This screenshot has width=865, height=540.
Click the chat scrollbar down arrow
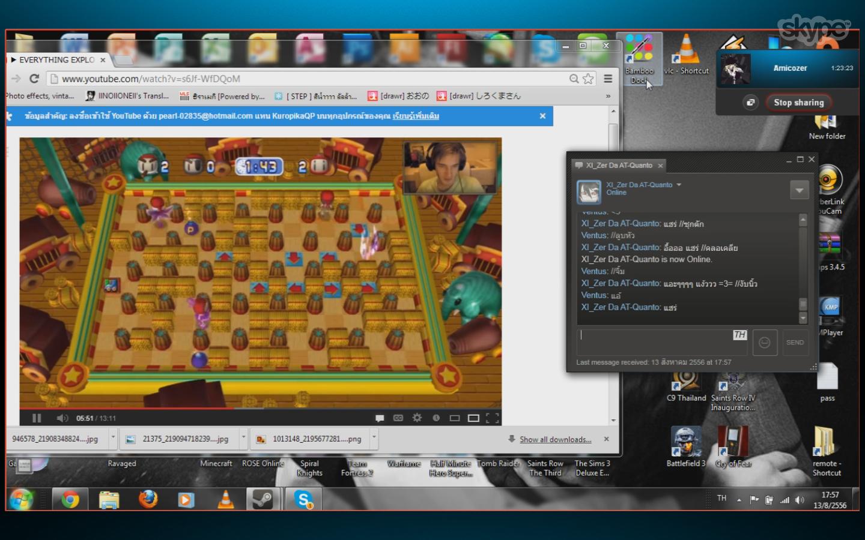coord(803,318)
